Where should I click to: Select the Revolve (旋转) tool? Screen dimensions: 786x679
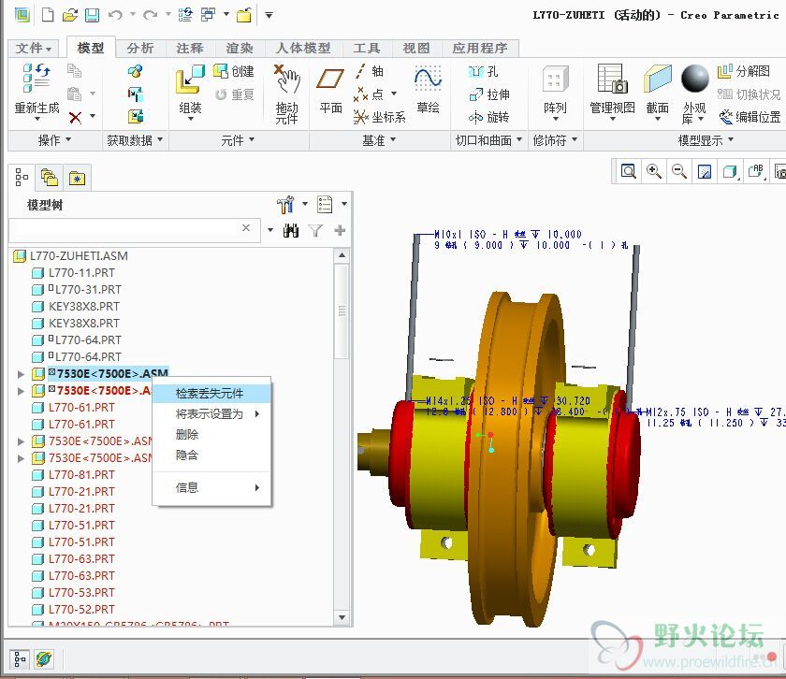[489, 117]
